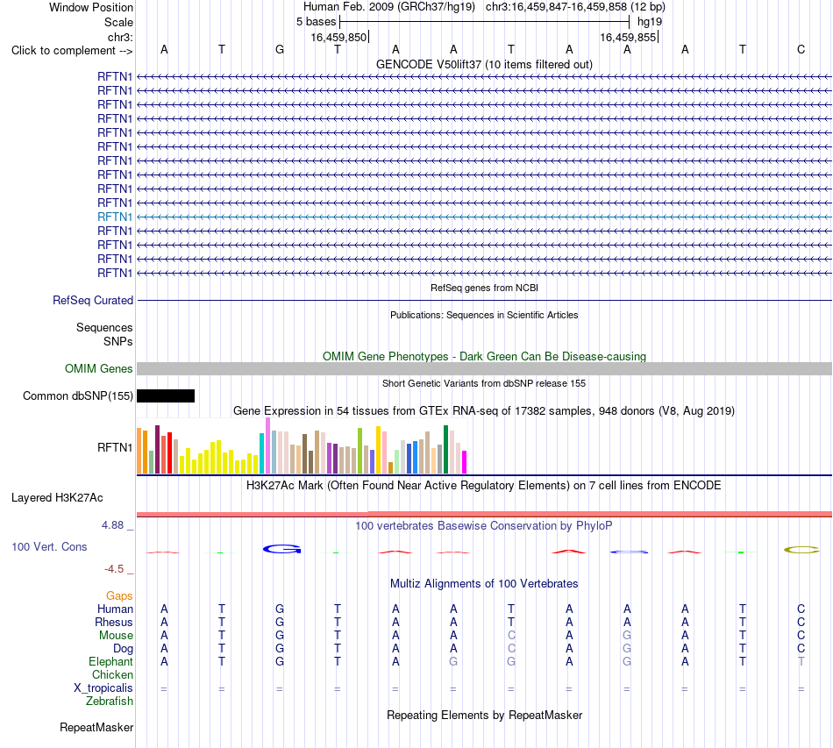
Task: Click the 'Window Position' label
Action: point(91,7)
